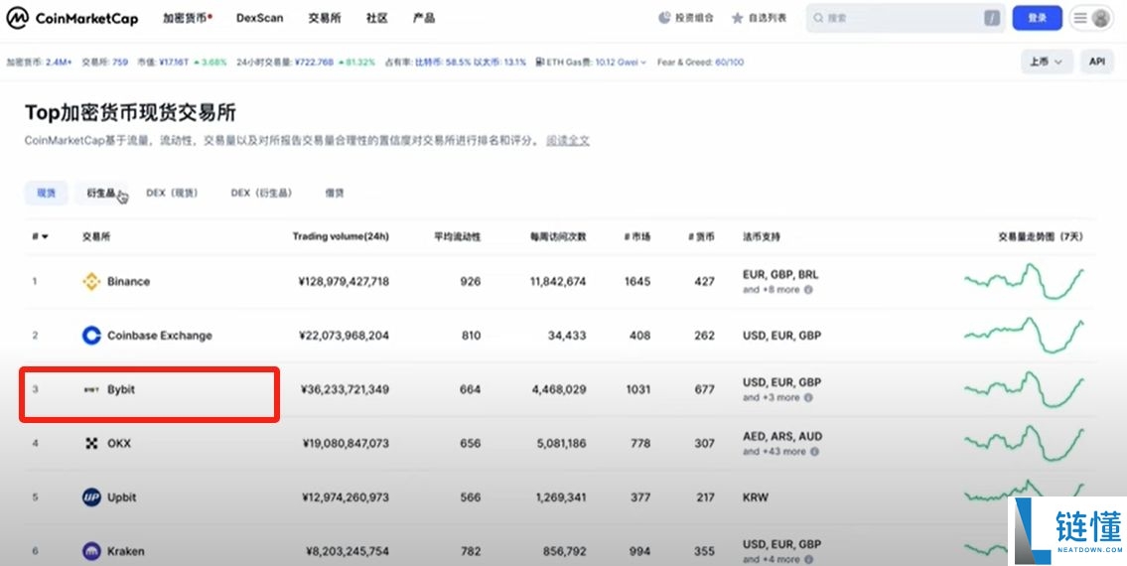Click Bybit info icon beside +3 more

point(808,398)
